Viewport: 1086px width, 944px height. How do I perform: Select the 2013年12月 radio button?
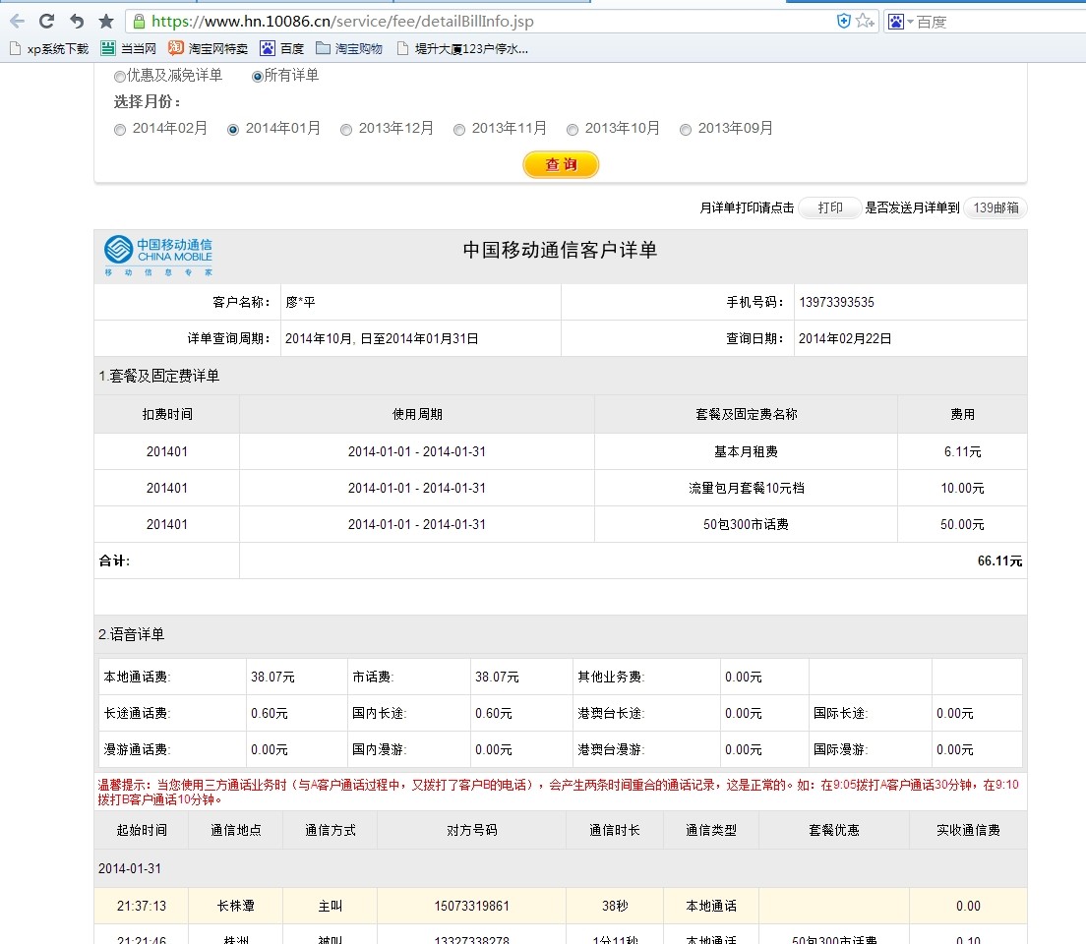[346, 129]
